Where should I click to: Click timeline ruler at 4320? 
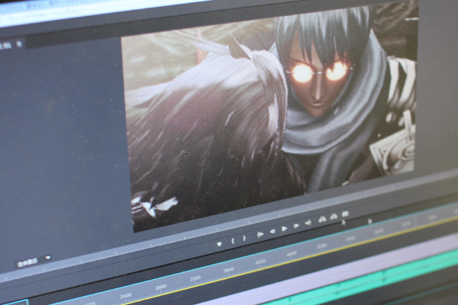click(x=260, y=262)
